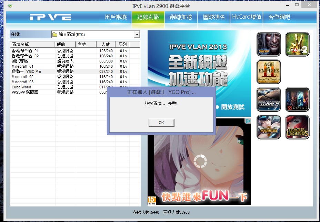Open the Left 4 Dead 2 icon

pos(297,44)
